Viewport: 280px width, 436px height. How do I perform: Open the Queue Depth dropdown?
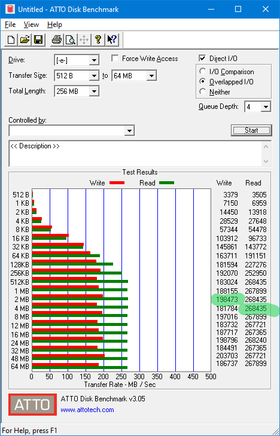coord(266,107)
